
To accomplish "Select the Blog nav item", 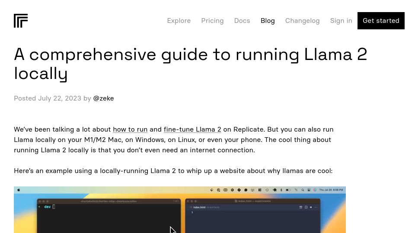I will coord(268,21).
